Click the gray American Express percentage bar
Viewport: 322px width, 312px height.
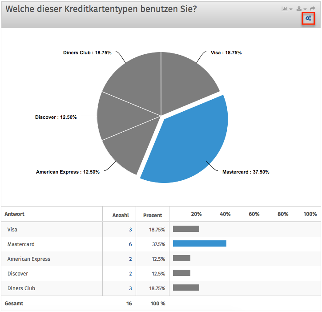(181, 258)
